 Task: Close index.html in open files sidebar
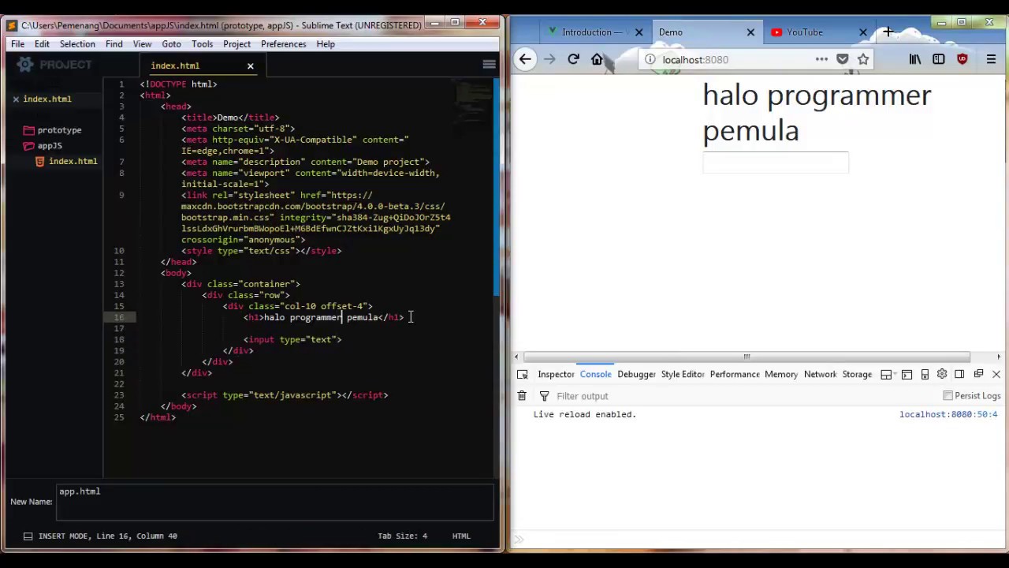(x=16, y=99)
